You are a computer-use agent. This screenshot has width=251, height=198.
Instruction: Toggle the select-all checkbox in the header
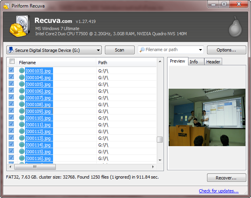12,61
